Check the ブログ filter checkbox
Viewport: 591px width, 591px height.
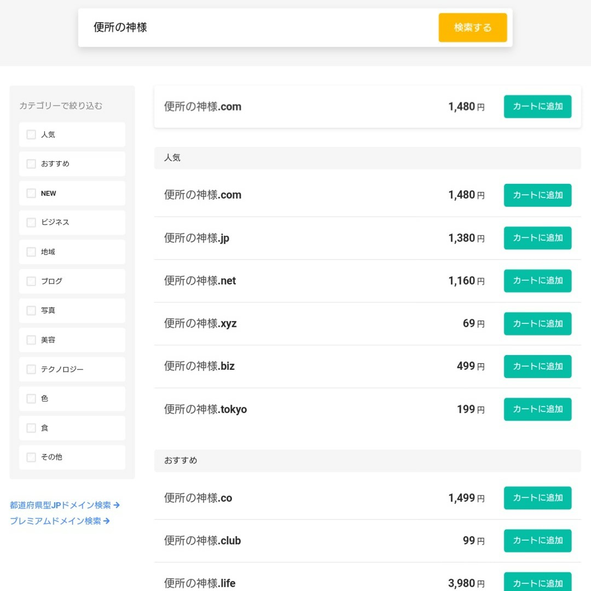point(31,281)
